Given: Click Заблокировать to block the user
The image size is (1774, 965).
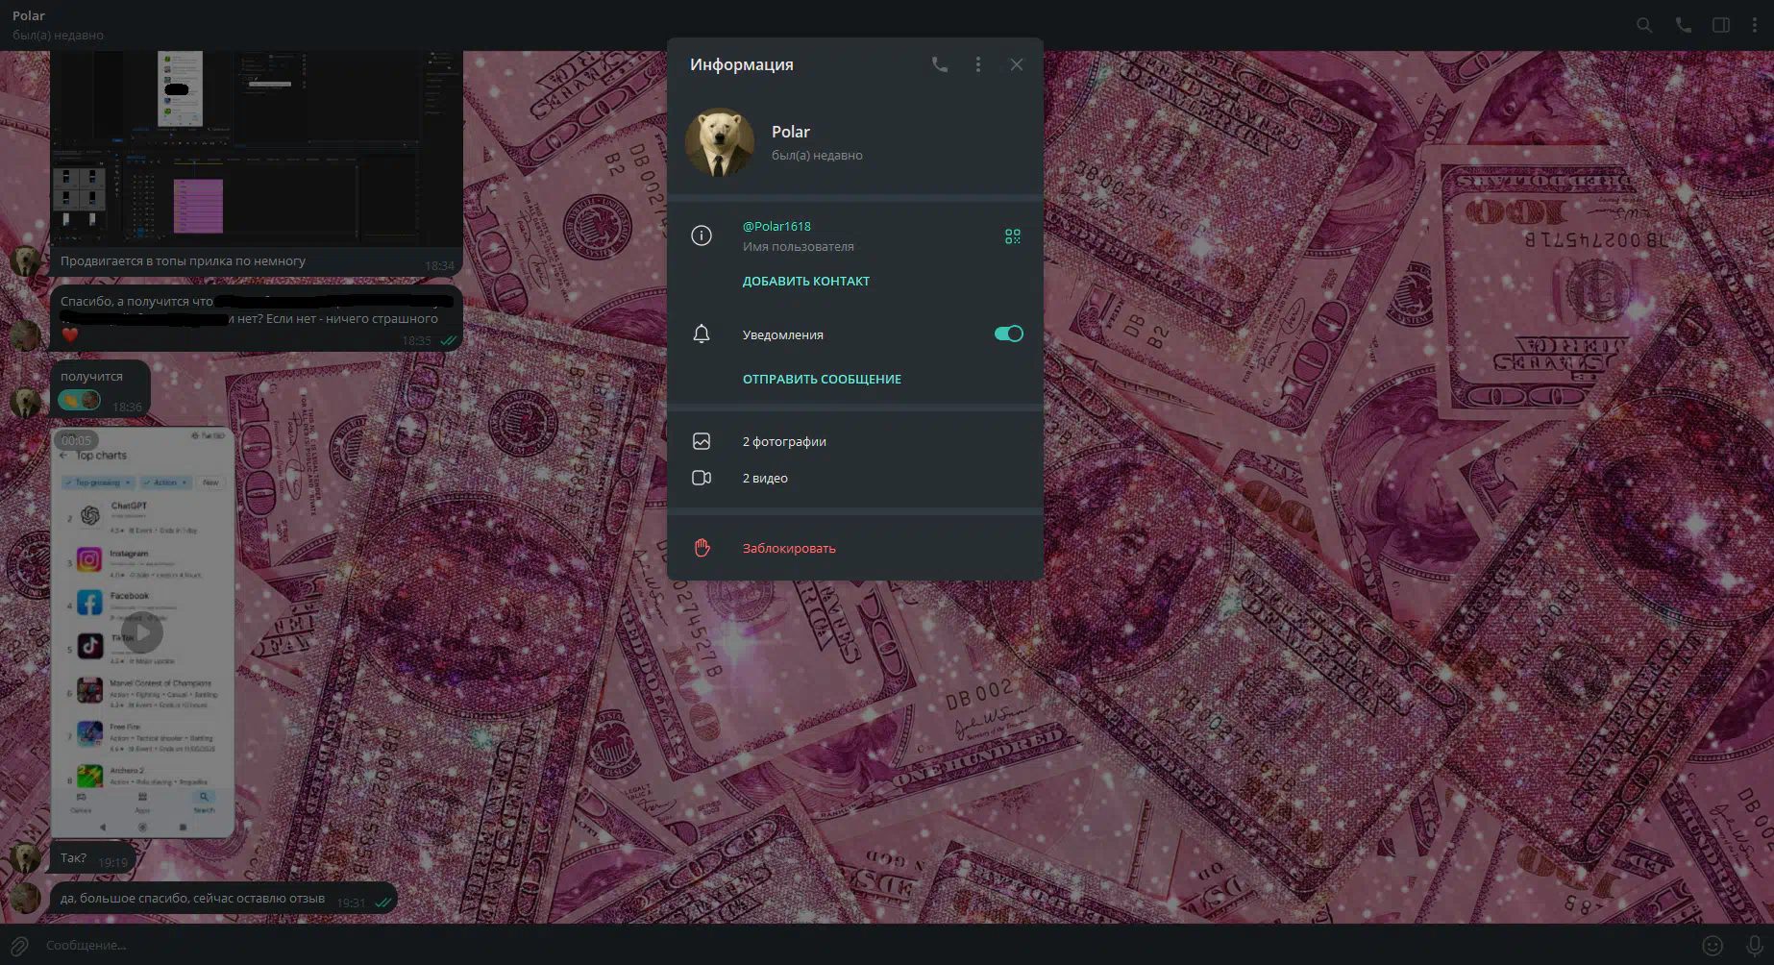Looking at the screenshot, I should (x=788, y=549).
